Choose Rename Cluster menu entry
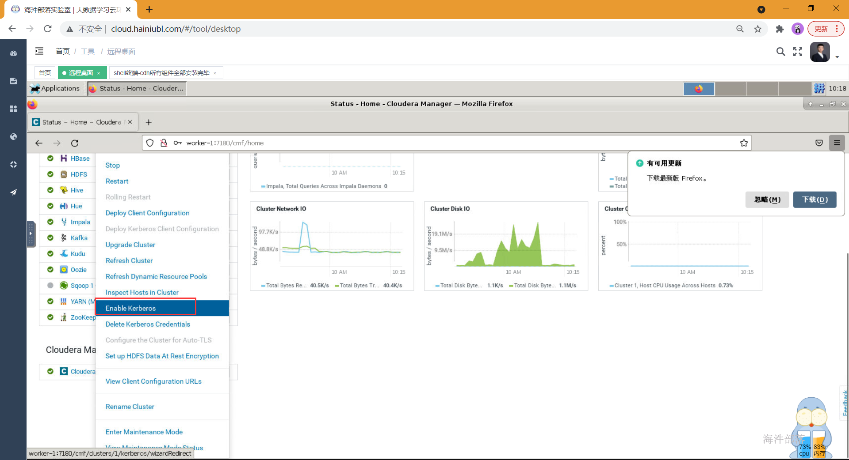The image size is (849, 460). coord(130,407)
